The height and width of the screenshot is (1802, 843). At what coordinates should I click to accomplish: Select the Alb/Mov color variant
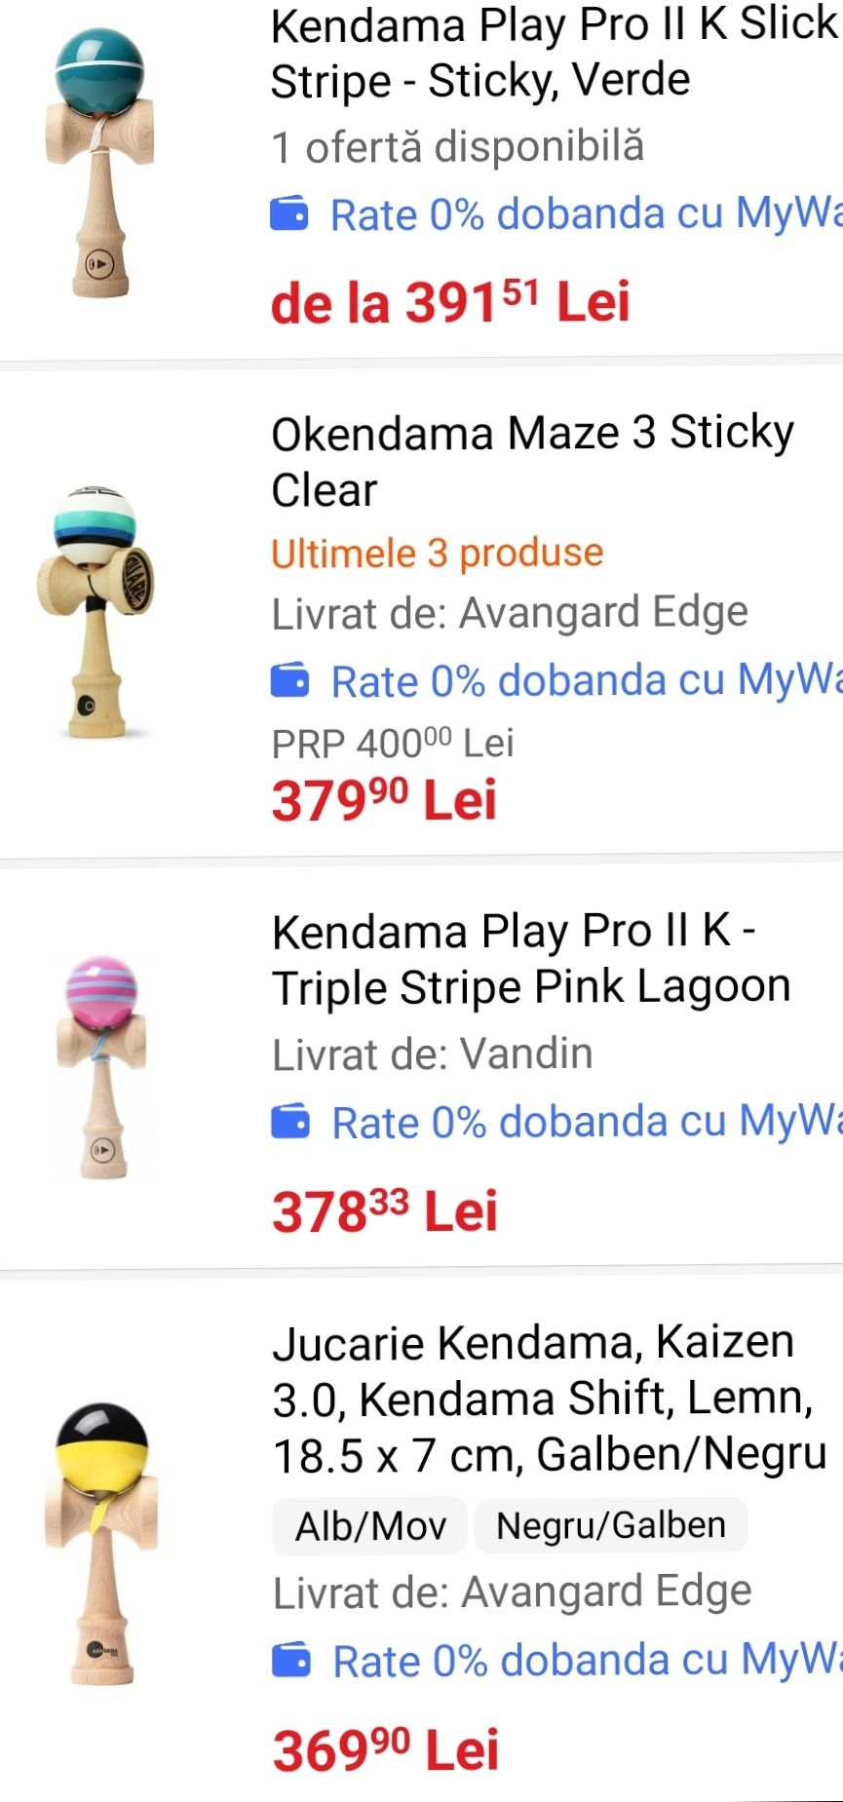(x=370, y=1525)
